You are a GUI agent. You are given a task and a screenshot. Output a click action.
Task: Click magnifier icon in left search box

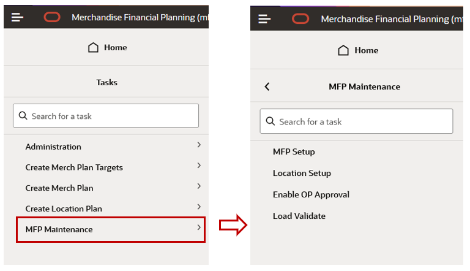pos(23,115)
